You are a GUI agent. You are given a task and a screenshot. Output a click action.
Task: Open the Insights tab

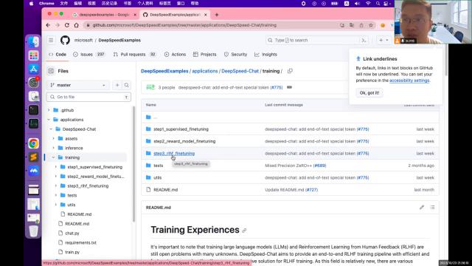pyautogui.click(x=265, y=55)
